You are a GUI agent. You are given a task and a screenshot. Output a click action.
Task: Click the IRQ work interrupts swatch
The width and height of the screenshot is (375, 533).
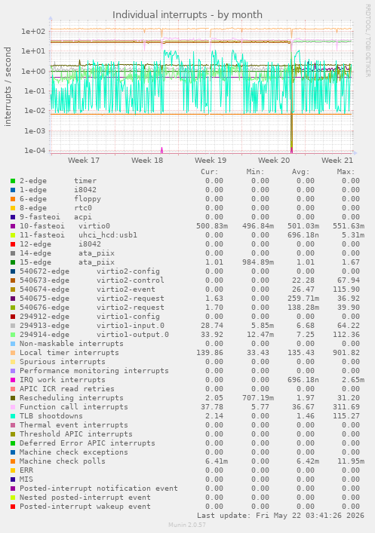coord(13,380)
